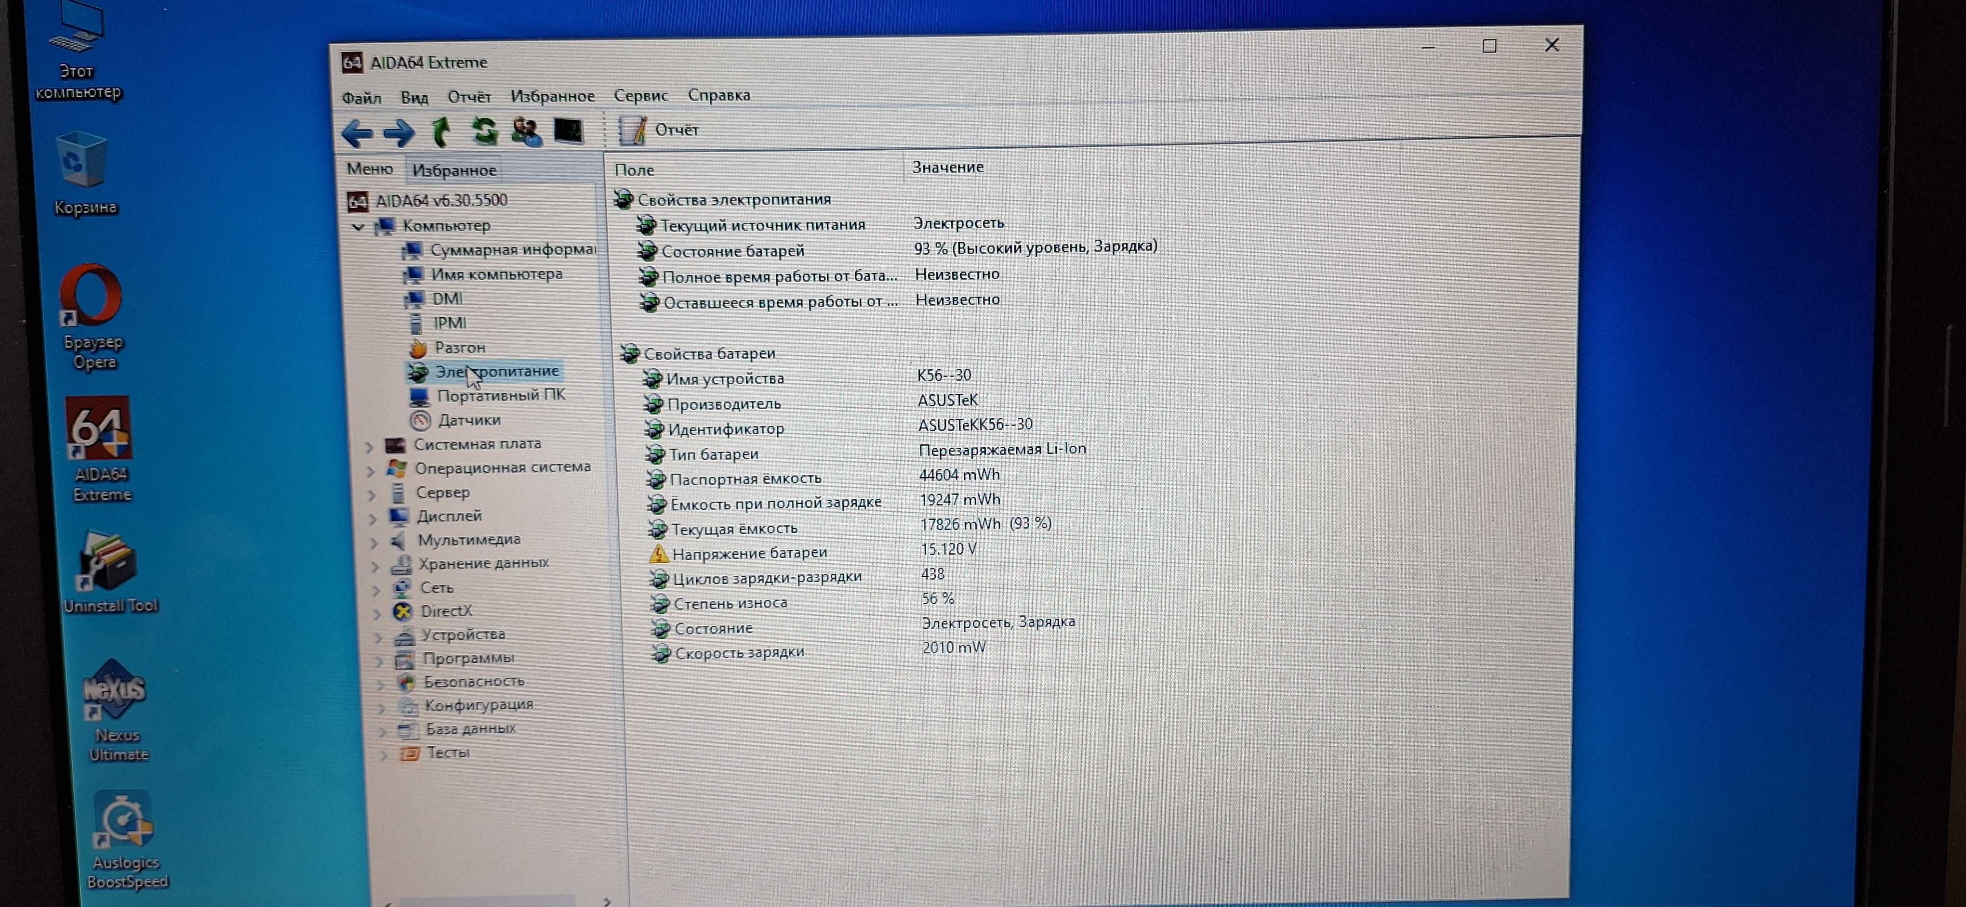Screen dimensions: 1966x907
Task: Click value 44604 mWh
Action: coord(959,475)
